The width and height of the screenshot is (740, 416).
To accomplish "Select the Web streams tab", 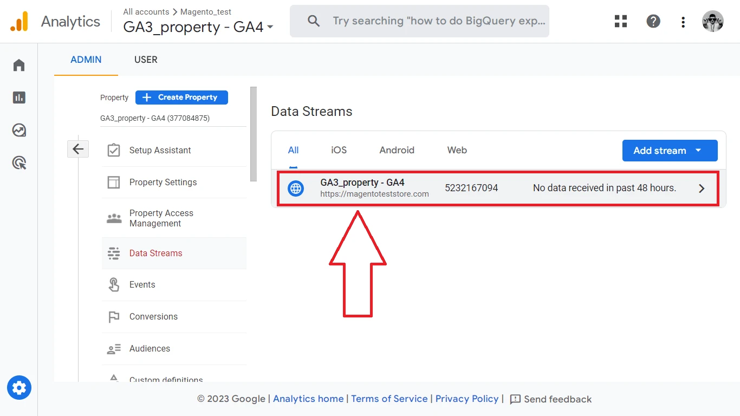I will 457,150.
